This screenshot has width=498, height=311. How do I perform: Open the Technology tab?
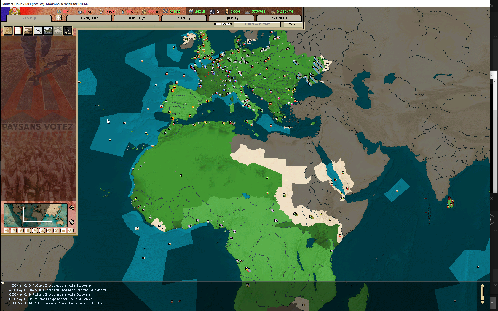[137, 18]
